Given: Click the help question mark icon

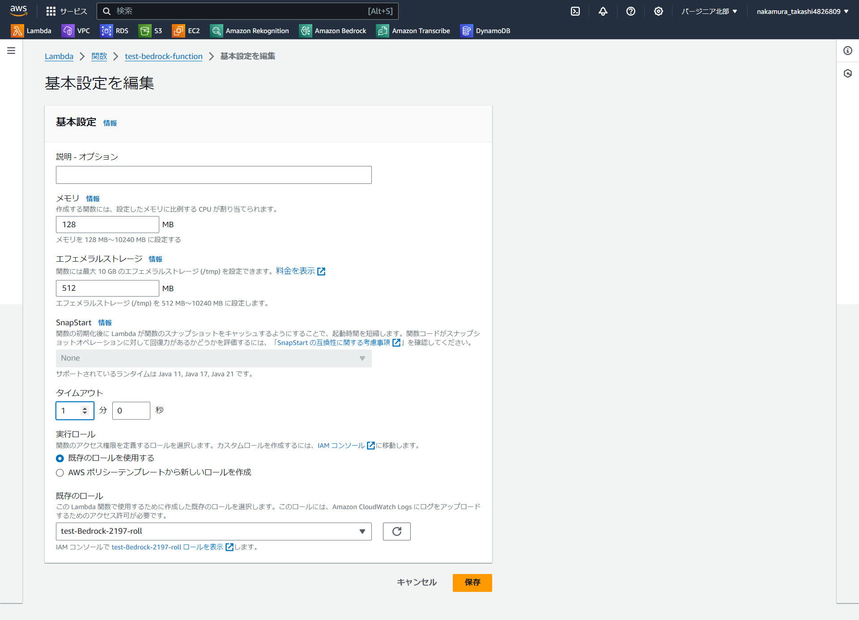Looking at the screenshot, I should 630,11.
